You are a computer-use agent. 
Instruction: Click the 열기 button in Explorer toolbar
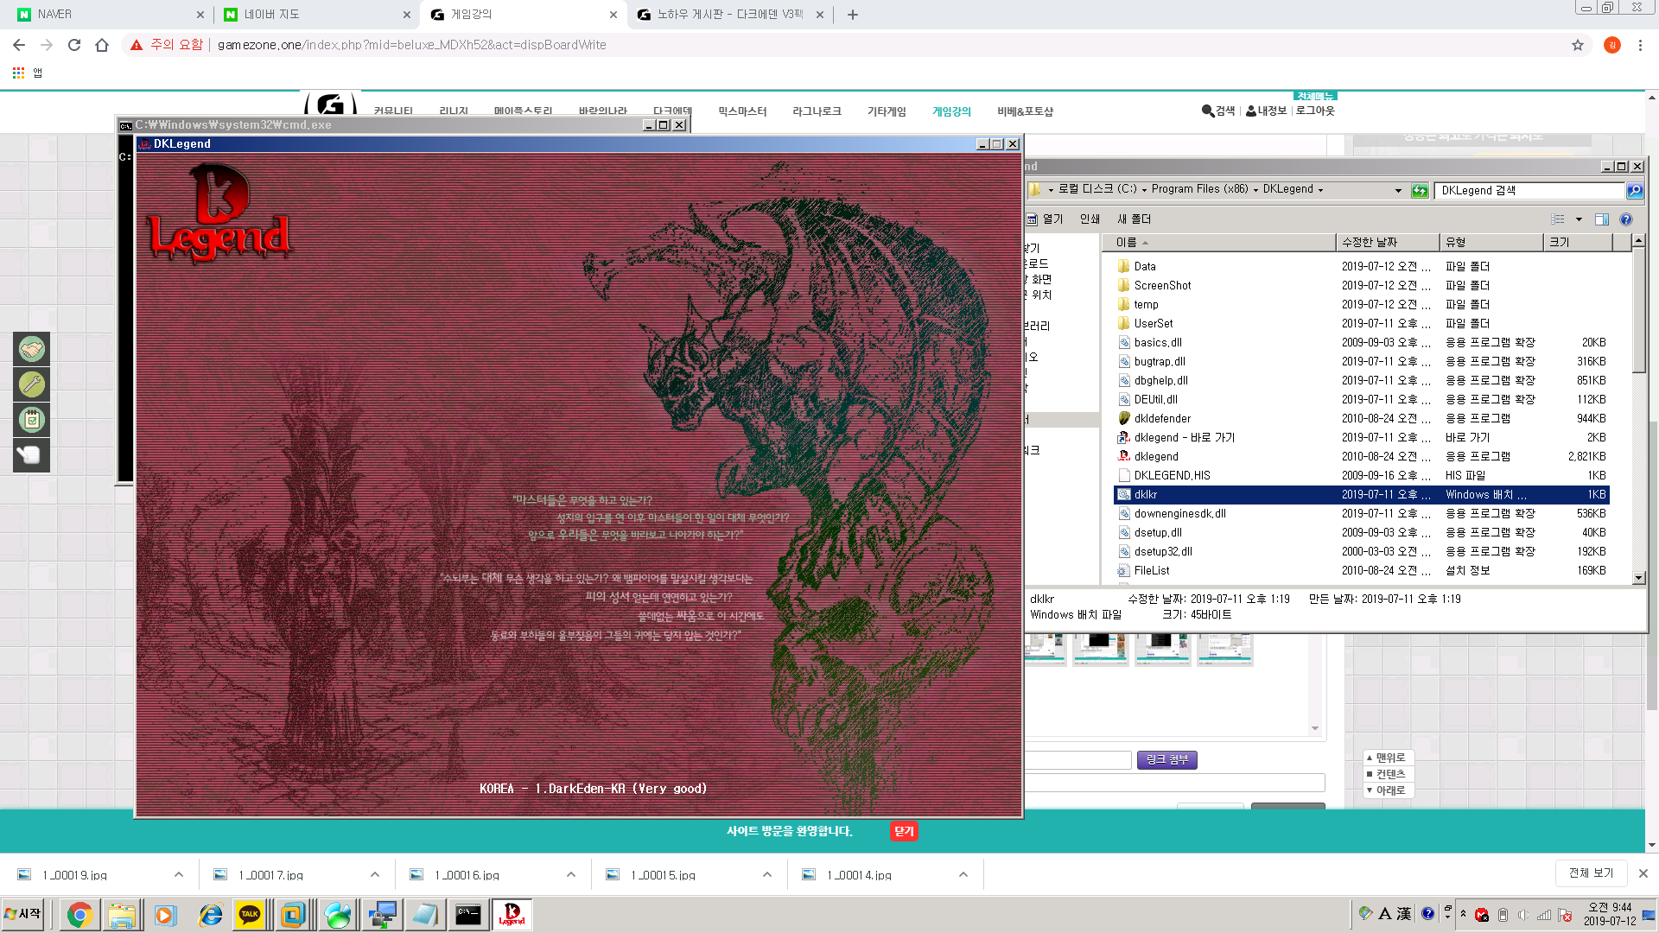coord(1046,219)
